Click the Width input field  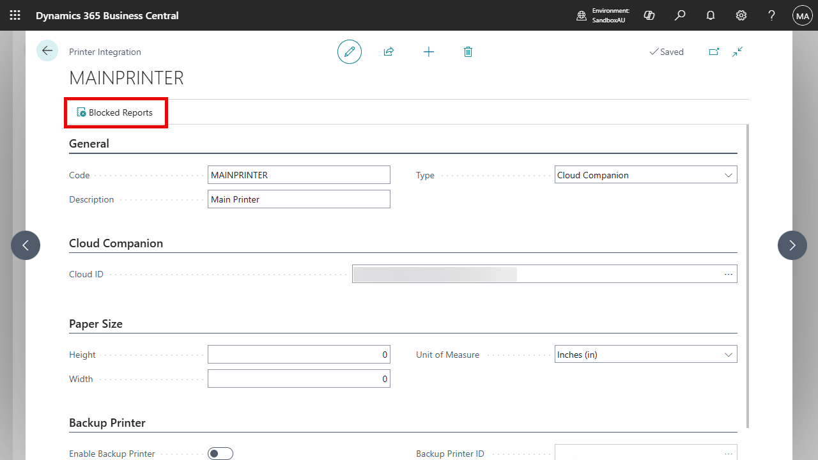299,379
